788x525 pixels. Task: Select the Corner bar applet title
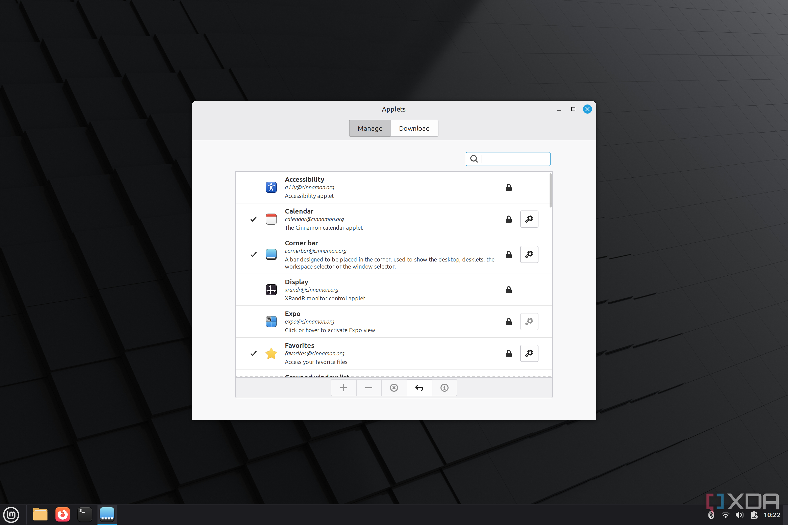point(301,243)
